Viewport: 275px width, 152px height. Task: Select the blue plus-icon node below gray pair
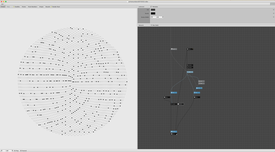coord(199,88)
